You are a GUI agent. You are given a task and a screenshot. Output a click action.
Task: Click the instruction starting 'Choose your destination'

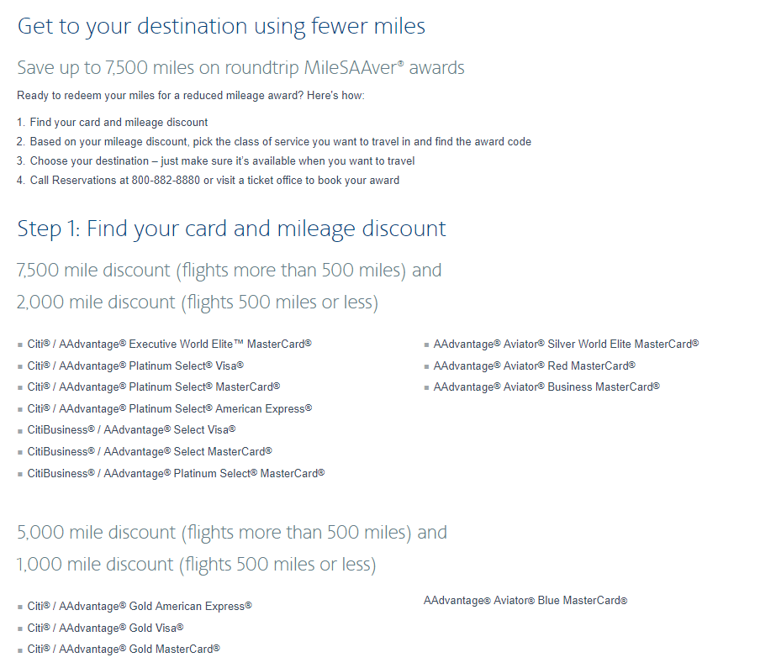[x=222, y=161]
